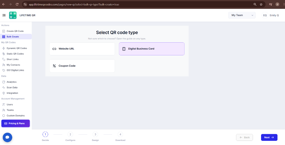Click the browser address bar URL
Viewport: 285px width, 145px height.
(74, 4)
